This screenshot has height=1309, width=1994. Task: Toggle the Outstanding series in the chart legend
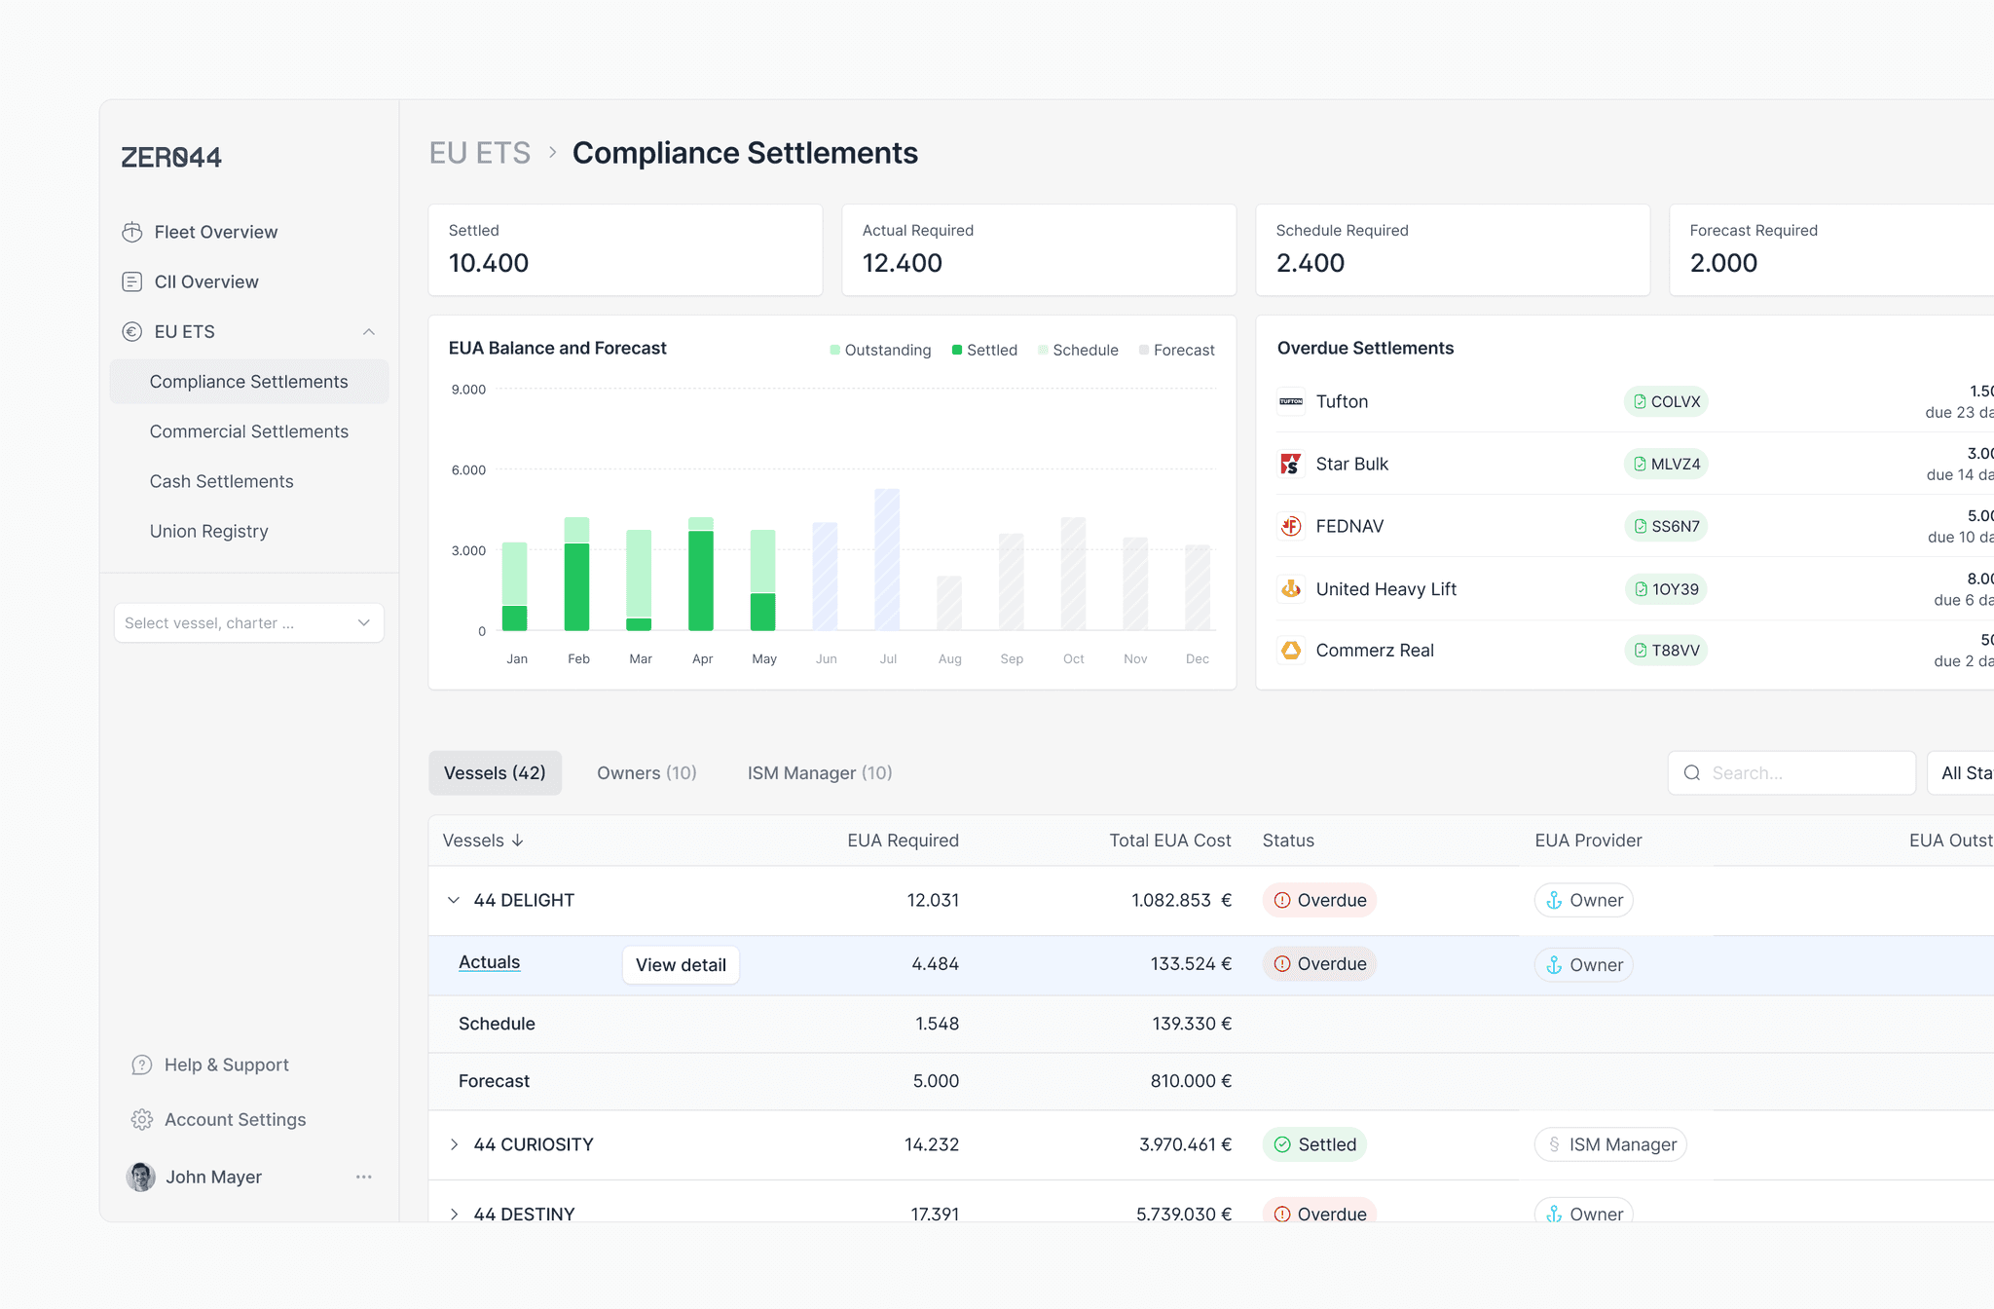880,350
